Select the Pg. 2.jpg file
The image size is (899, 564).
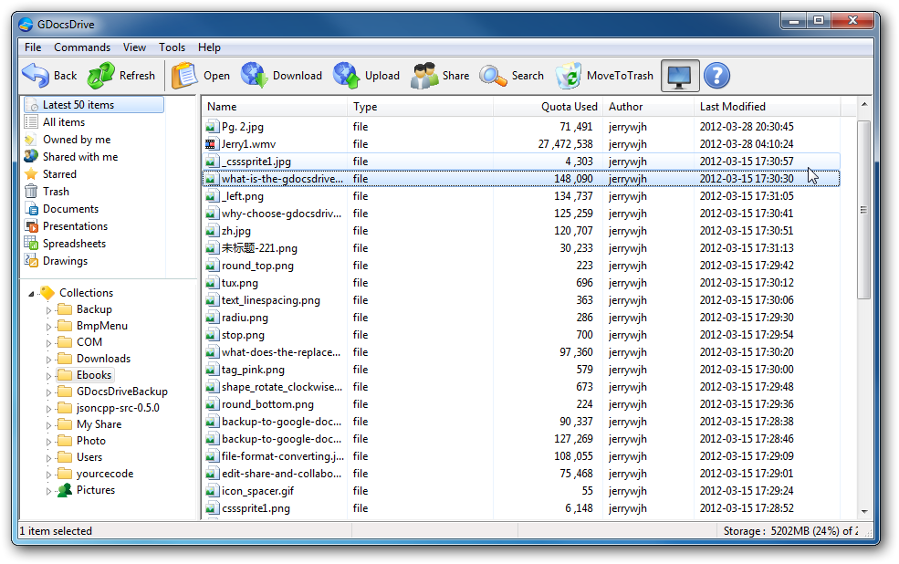[x=521, y=127]
